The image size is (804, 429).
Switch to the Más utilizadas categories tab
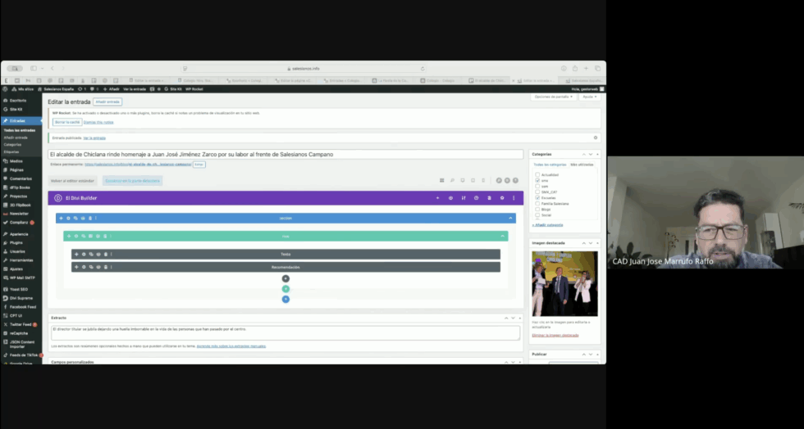tap(582, 165)
